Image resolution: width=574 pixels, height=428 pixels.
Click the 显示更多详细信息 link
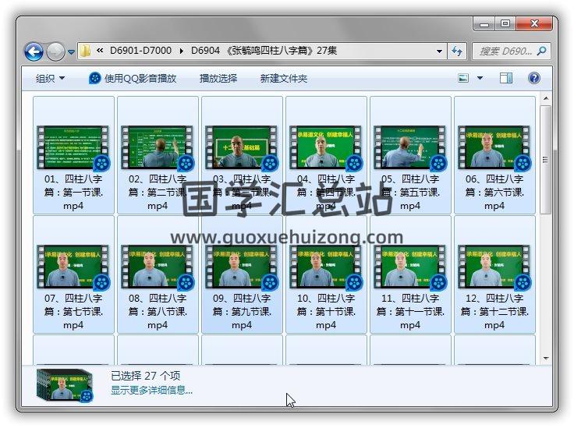tap(151, 390)
